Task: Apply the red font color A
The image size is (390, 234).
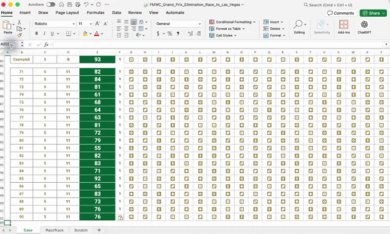Action: (x=97, y=34)
